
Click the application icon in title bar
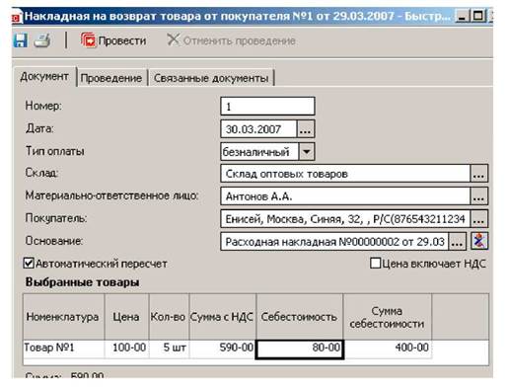pyautogui.click(x=17, y=17)
